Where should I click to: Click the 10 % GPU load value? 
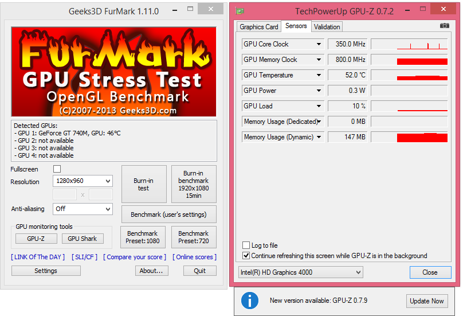coord(348,106)
